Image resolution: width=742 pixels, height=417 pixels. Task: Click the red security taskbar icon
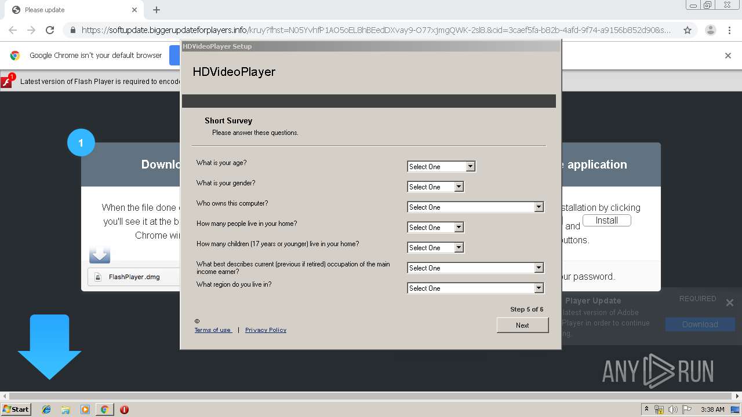click(124, 409)
